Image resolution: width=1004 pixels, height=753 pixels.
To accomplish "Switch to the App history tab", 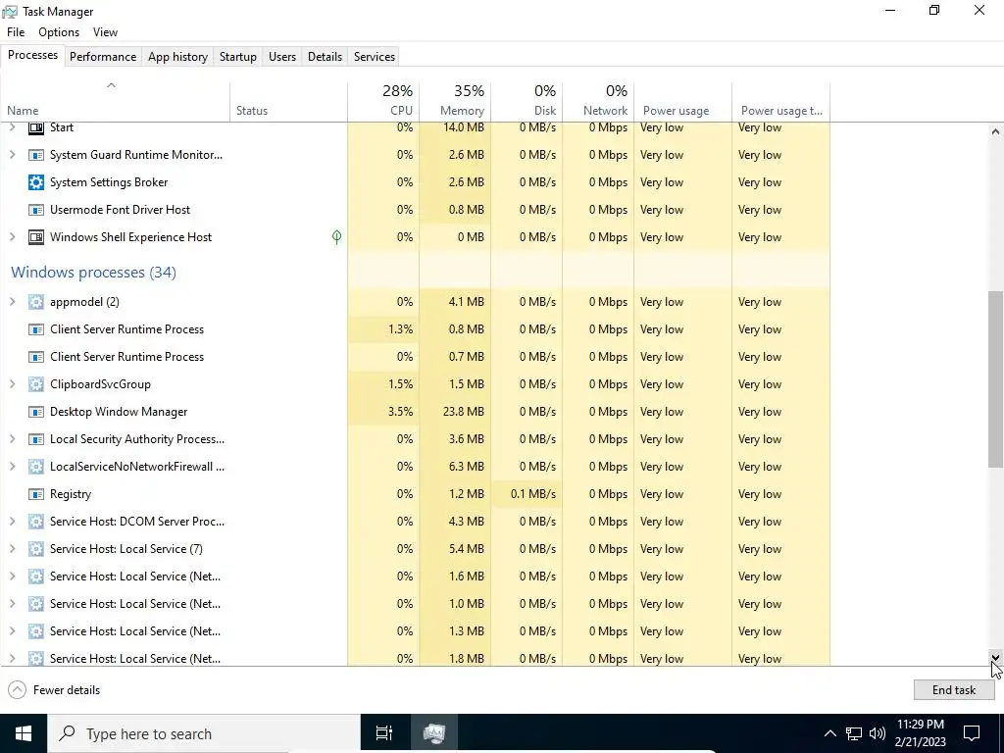I will click(178, 57).
